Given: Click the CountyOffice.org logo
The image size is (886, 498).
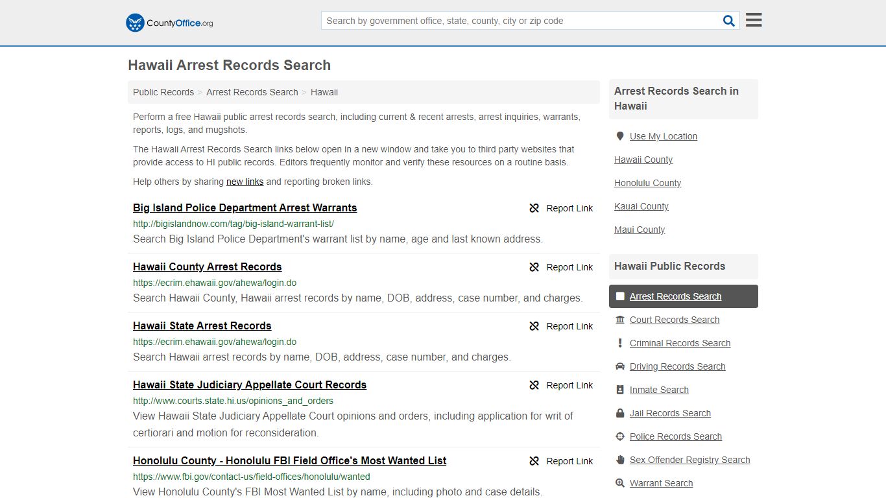Looking at the screenshot, I should coord(169,23).
